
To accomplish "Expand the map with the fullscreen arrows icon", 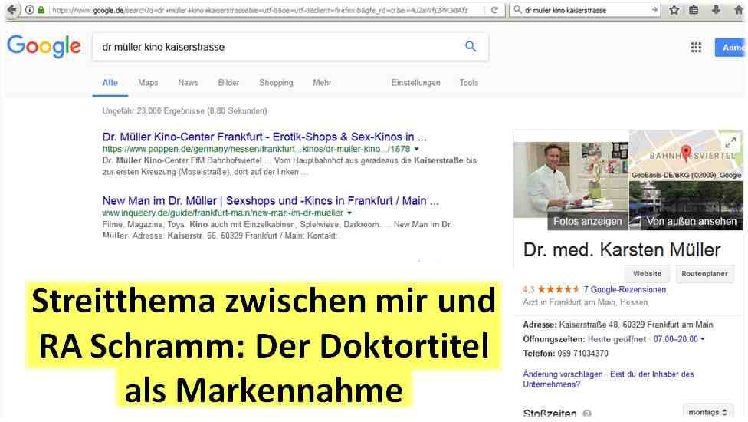I will tap(730, 142).
